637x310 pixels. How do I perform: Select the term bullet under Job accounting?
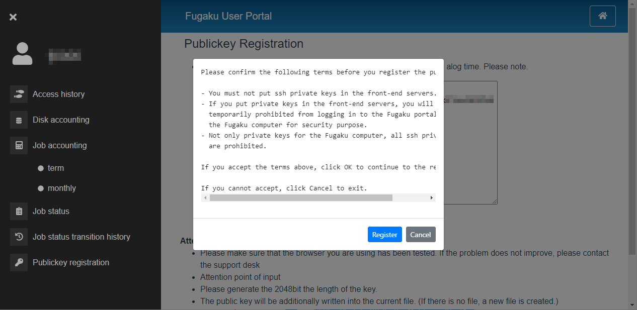pos(41,168)
